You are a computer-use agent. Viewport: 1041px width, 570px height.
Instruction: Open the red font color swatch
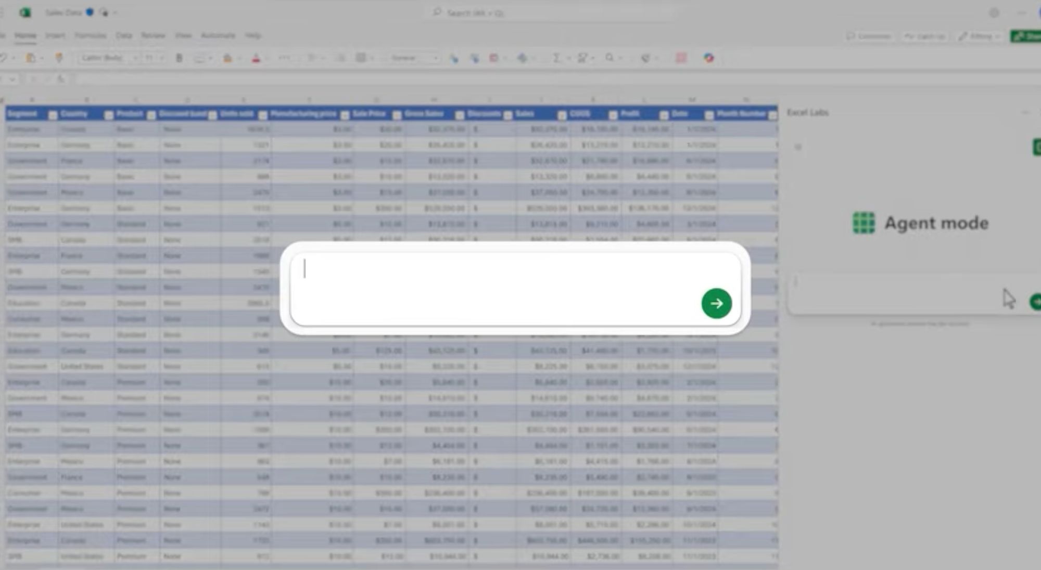pos(256,58)
